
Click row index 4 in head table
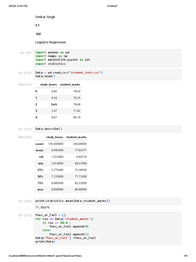36,117
